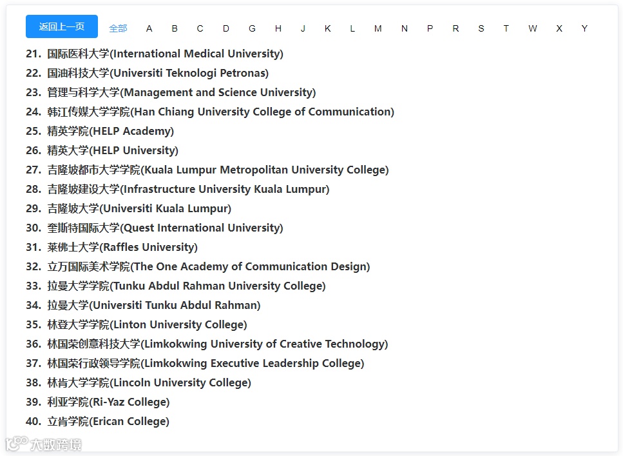Select Linton University College entry
623x456 pixels.
point(137,324)
